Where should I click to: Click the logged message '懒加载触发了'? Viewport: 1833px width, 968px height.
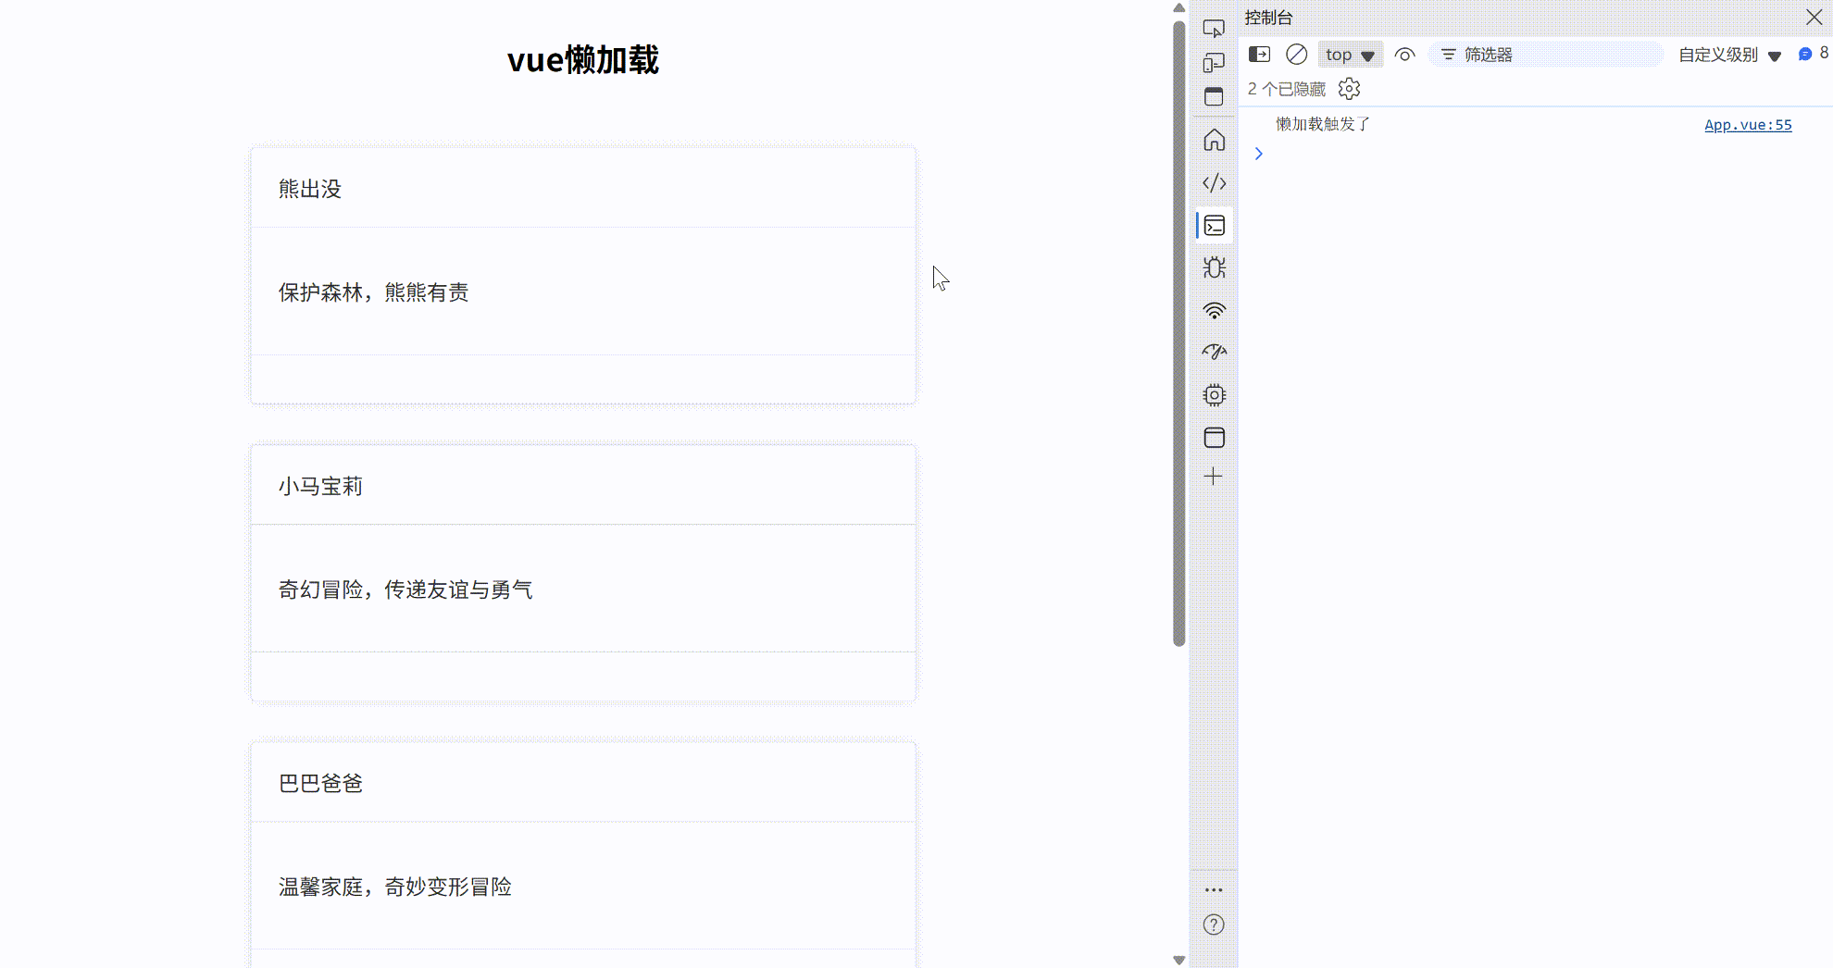pos(1323,124)
